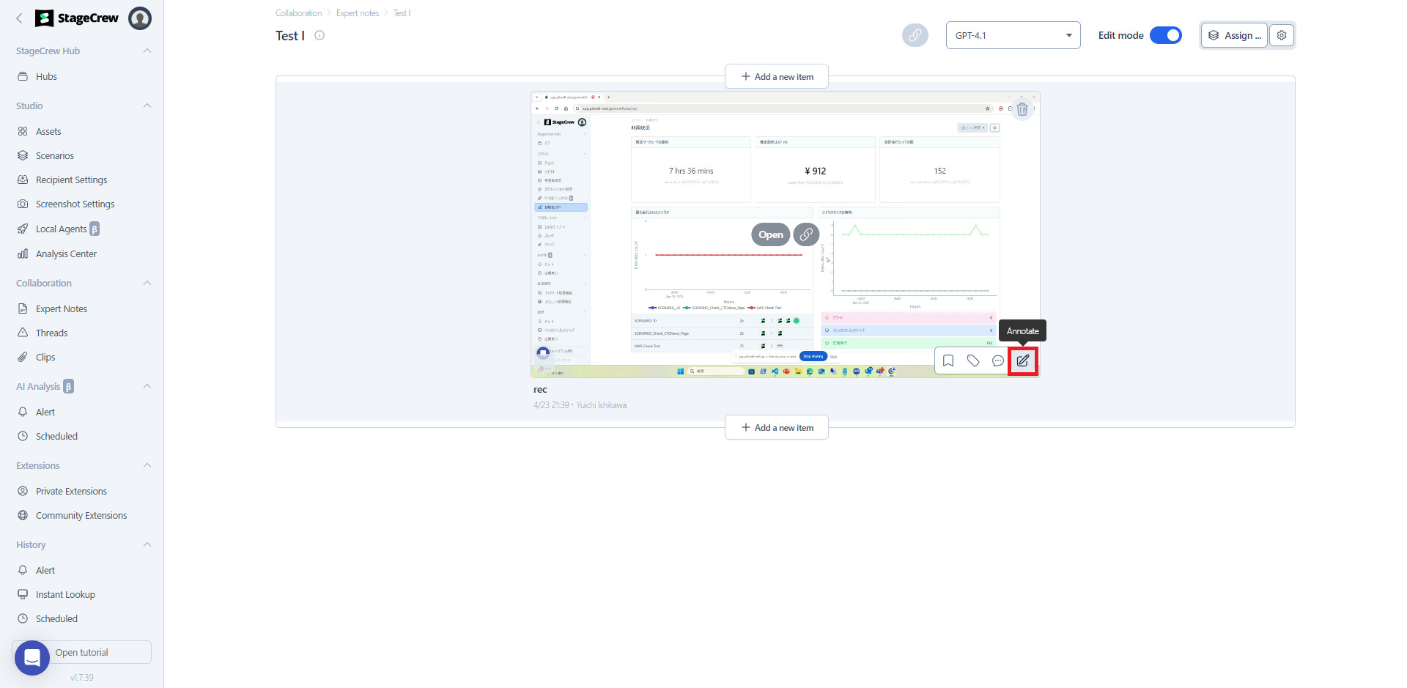Open settings gear next to Assign
Viewport: 1407px width, 688px height.
[x=1282, y=35]
